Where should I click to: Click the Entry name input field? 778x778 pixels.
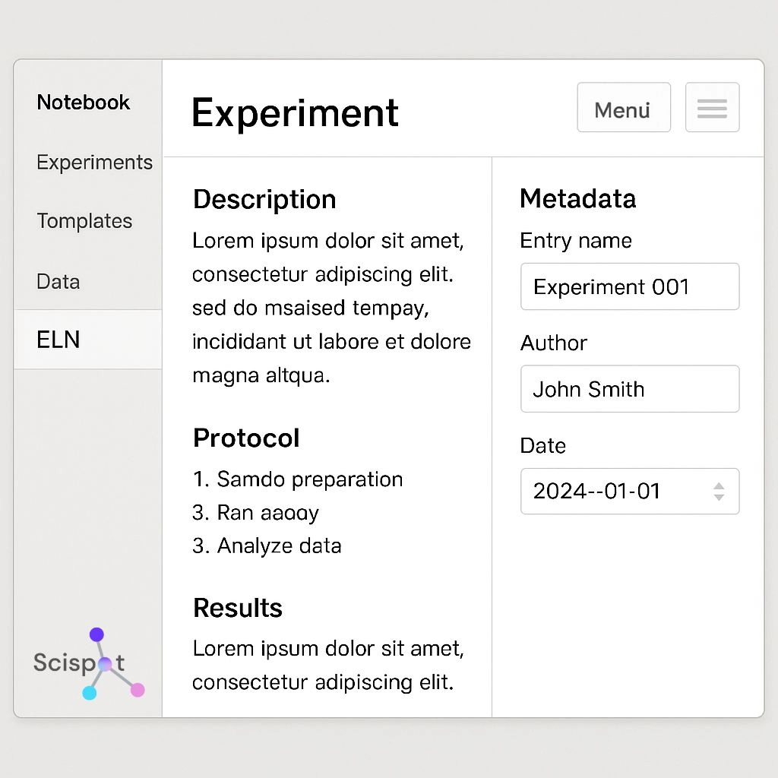pyautogui.click(x=629, y=286)
